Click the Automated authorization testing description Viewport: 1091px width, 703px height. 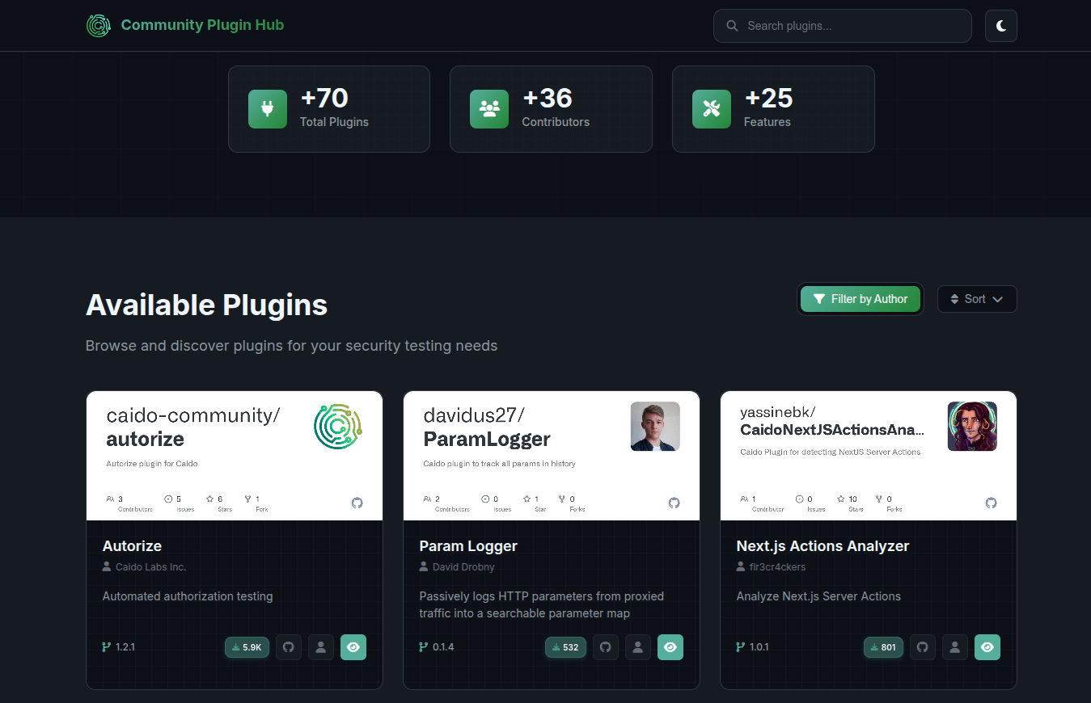188,596
